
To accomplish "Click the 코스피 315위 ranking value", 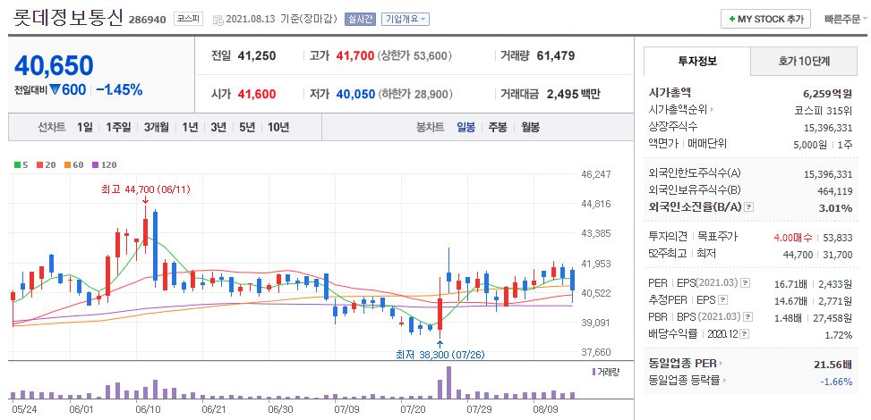I will click(x=824, y=110).
